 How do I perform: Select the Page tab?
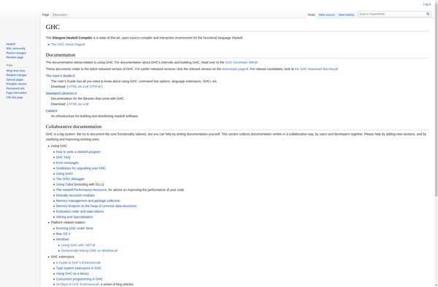45,15
